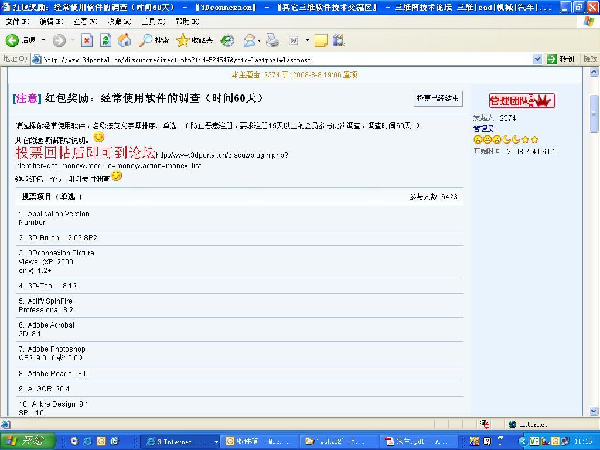Expand hidden tray icons arrow

[x=521, y=441]
